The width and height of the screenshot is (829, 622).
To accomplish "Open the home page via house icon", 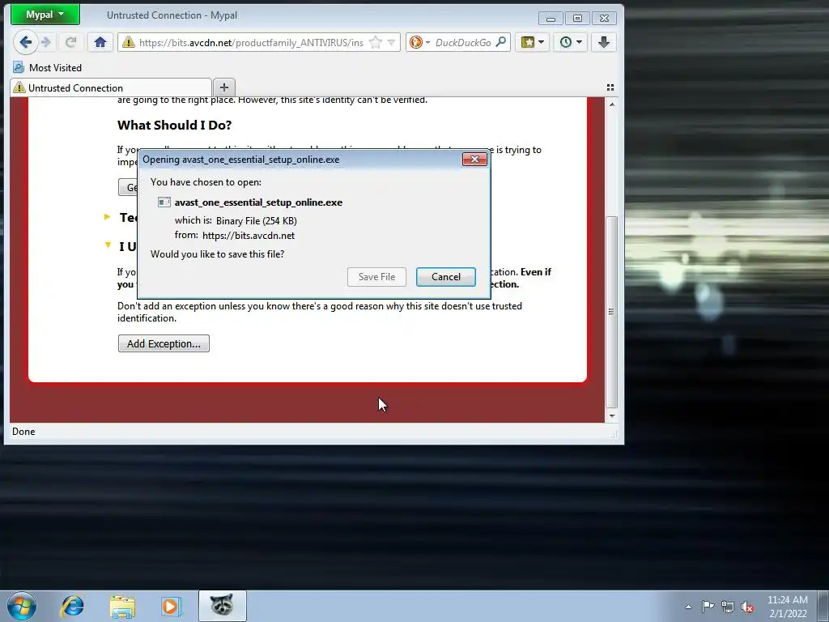I will click(100, 42).
